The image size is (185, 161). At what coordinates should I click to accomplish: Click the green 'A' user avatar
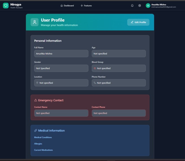click(x=148, y=6)
